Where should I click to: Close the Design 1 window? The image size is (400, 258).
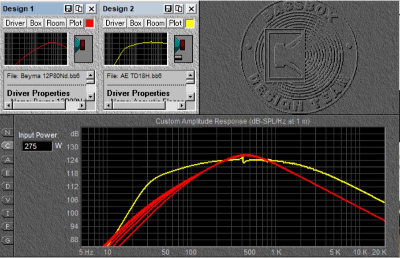(91, 9)
